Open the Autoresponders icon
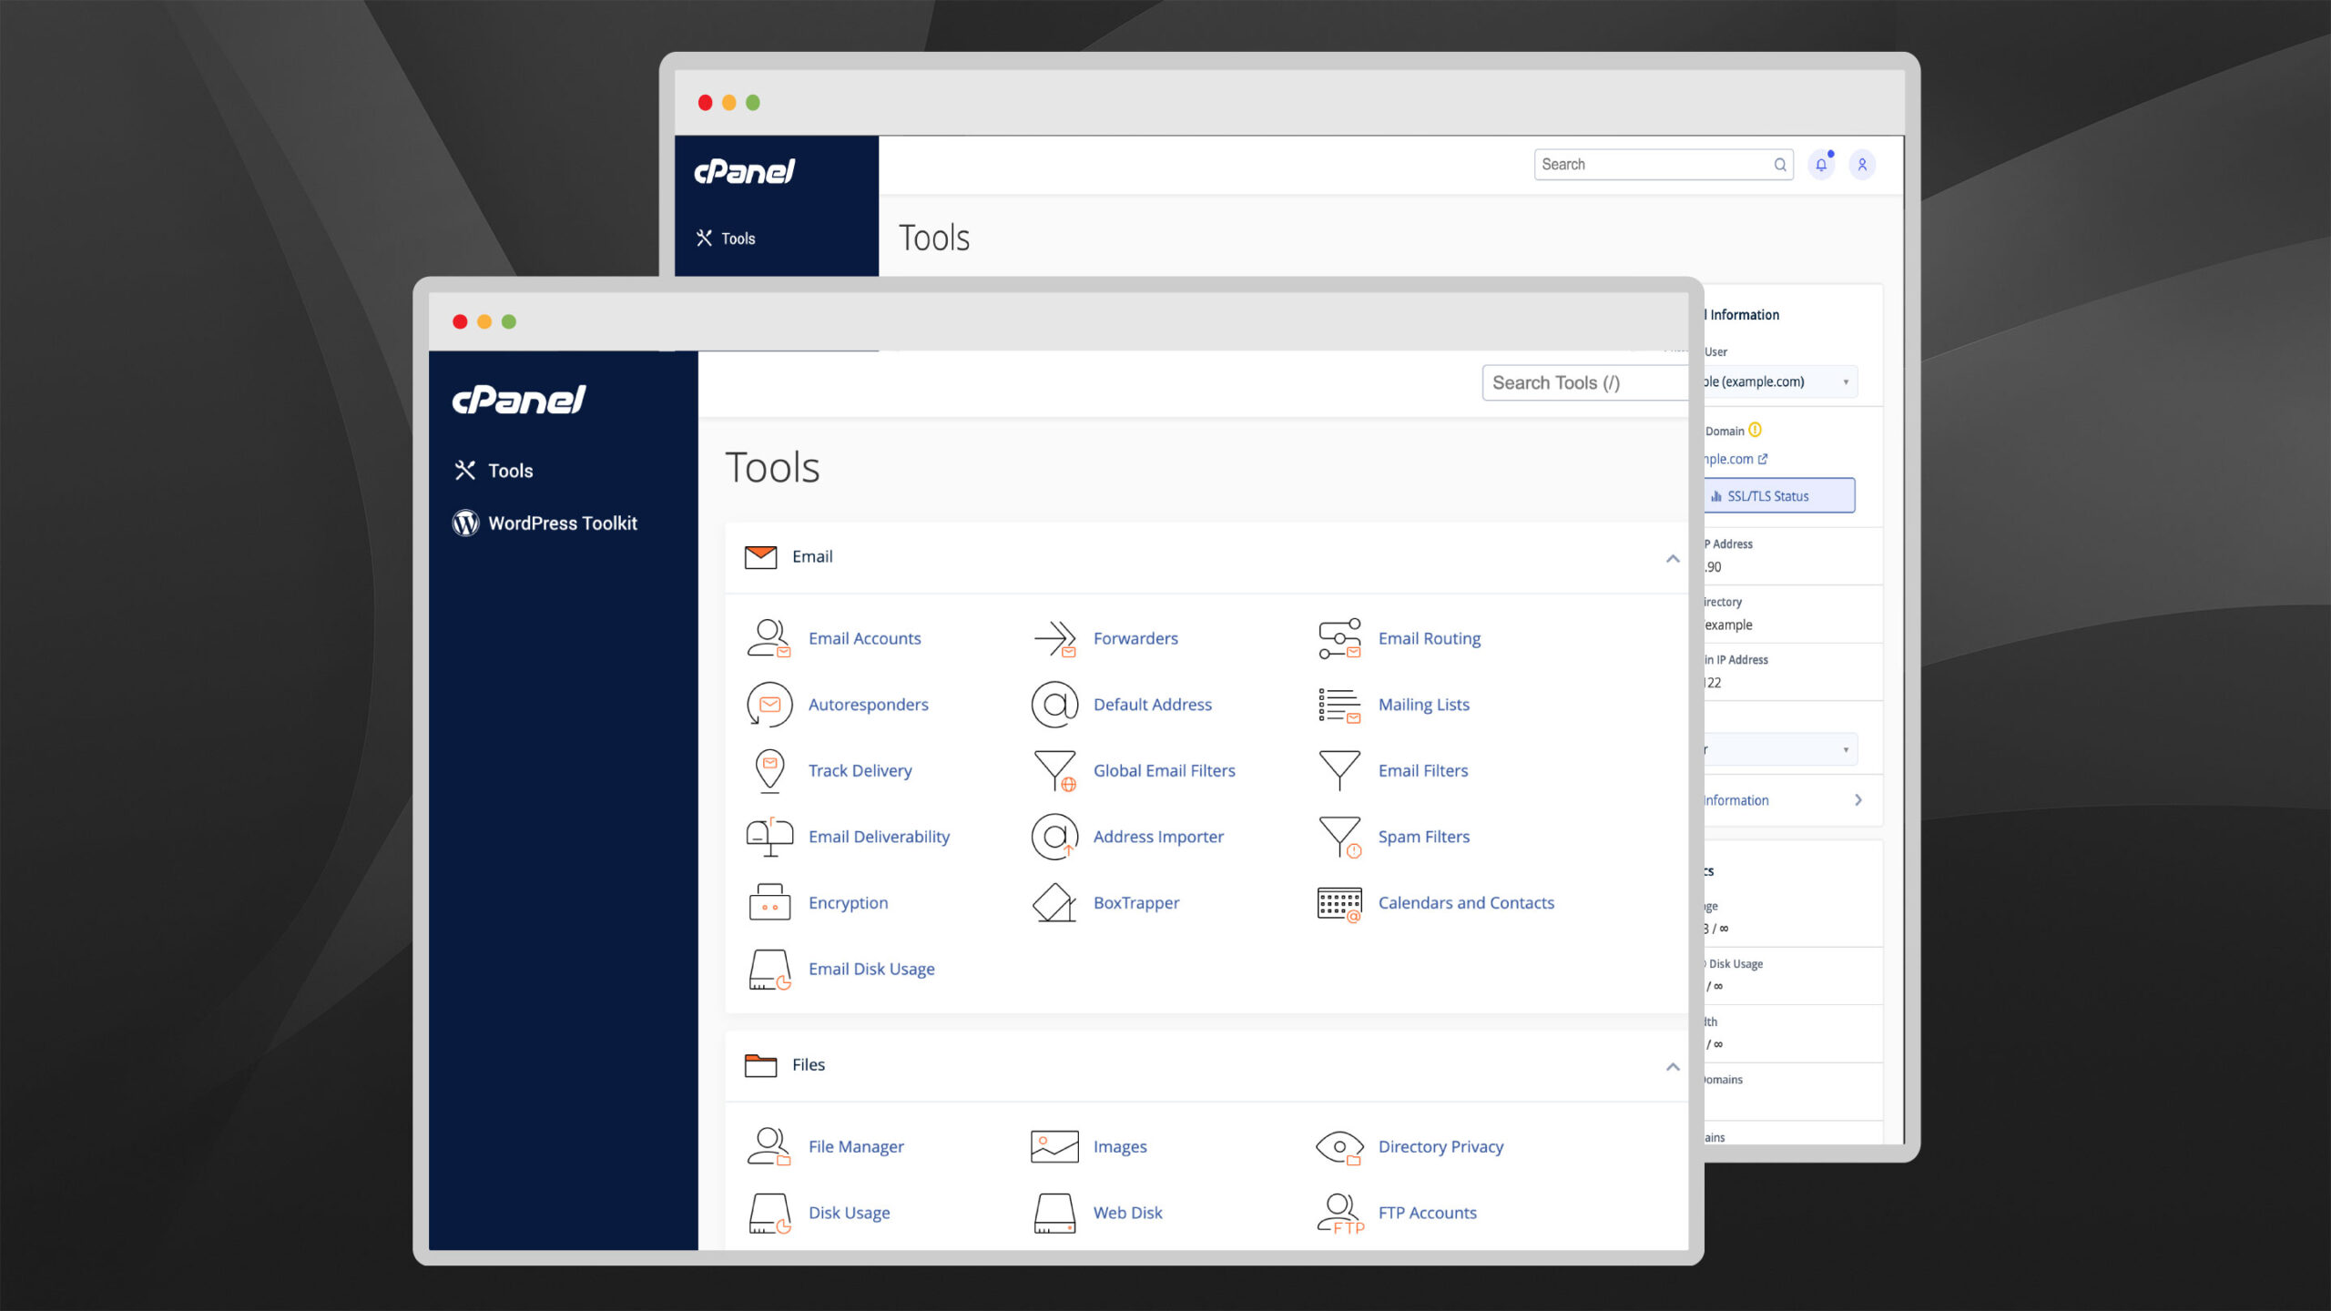 (769, 705)
